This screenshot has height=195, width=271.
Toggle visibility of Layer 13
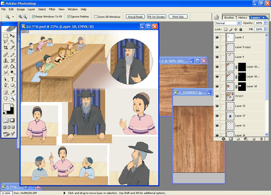(217, 106)
